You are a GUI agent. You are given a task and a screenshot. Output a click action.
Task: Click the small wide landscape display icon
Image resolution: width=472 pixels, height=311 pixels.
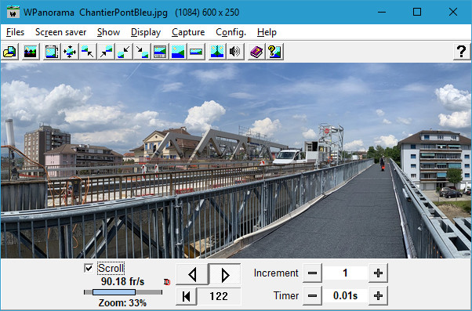point(196,52)
